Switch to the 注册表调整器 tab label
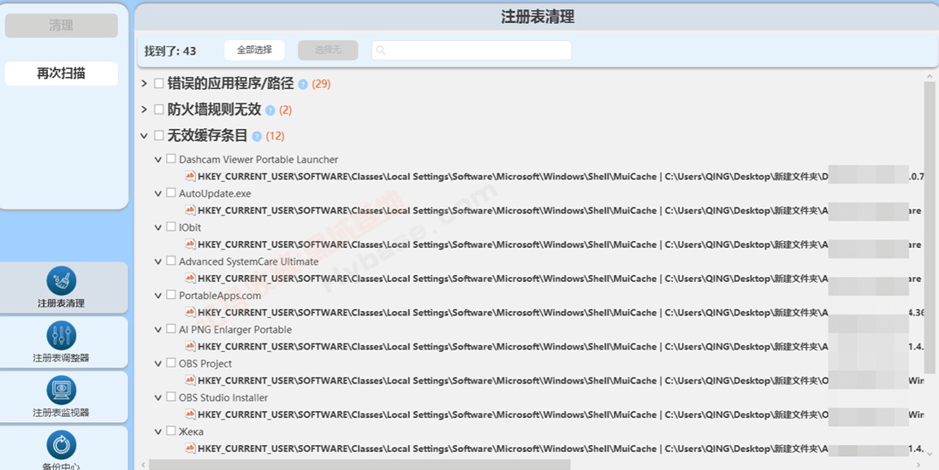The height and width of the screenshot is (470, 939). click(61, 357)
